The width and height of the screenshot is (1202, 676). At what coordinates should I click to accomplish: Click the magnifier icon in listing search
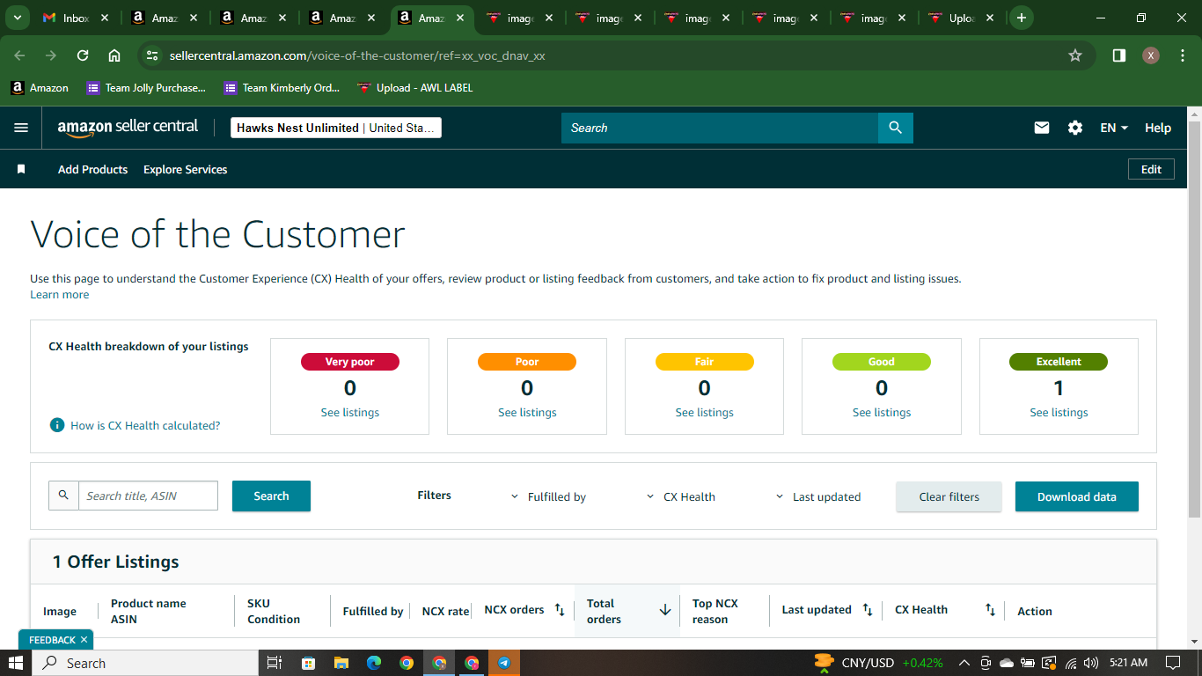[x=63, y=496]
